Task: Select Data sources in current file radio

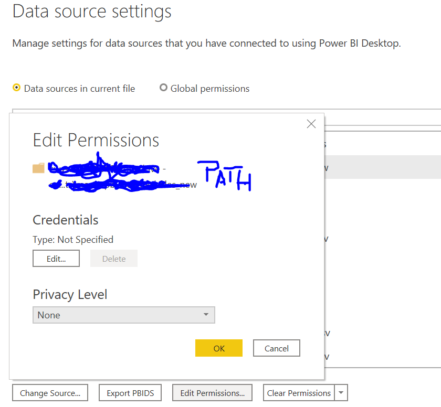Action: [17, 88]
